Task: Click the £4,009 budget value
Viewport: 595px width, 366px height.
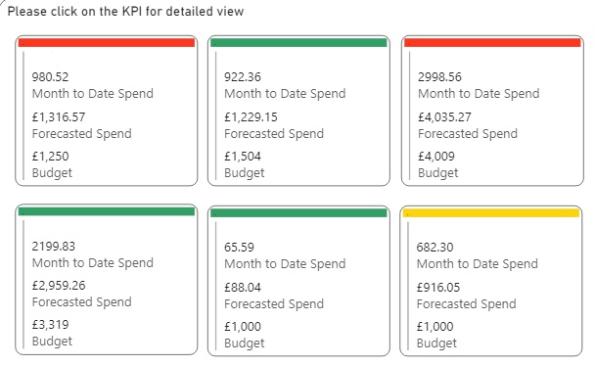Action: click(436, 157)
